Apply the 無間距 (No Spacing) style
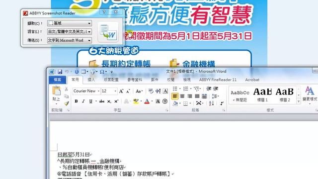Viewport: 318px width, 179px height. tap(240, 95)
